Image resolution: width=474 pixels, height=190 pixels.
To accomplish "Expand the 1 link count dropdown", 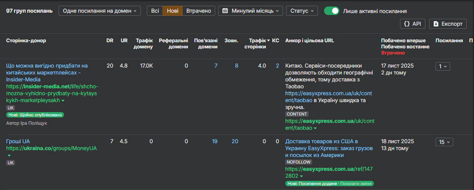I will 443,66.
